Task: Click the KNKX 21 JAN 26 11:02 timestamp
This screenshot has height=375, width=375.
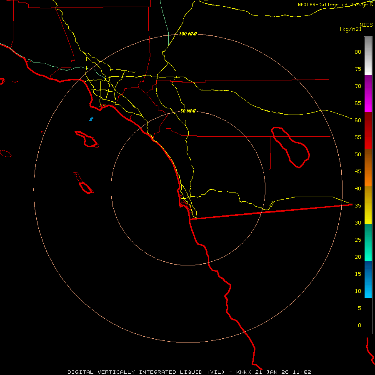Action: [x=274, y=372]
